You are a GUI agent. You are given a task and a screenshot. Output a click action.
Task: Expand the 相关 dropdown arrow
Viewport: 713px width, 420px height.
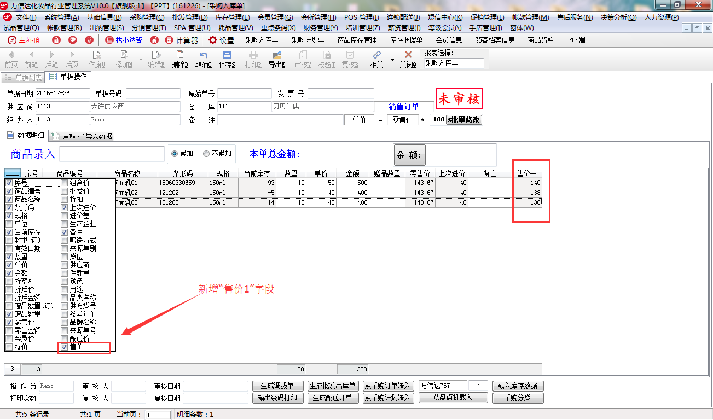(392, 60)
